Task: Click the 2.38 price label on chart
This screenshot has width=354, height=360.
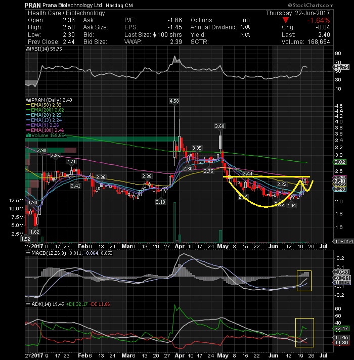Action: (x=147, y=176)
